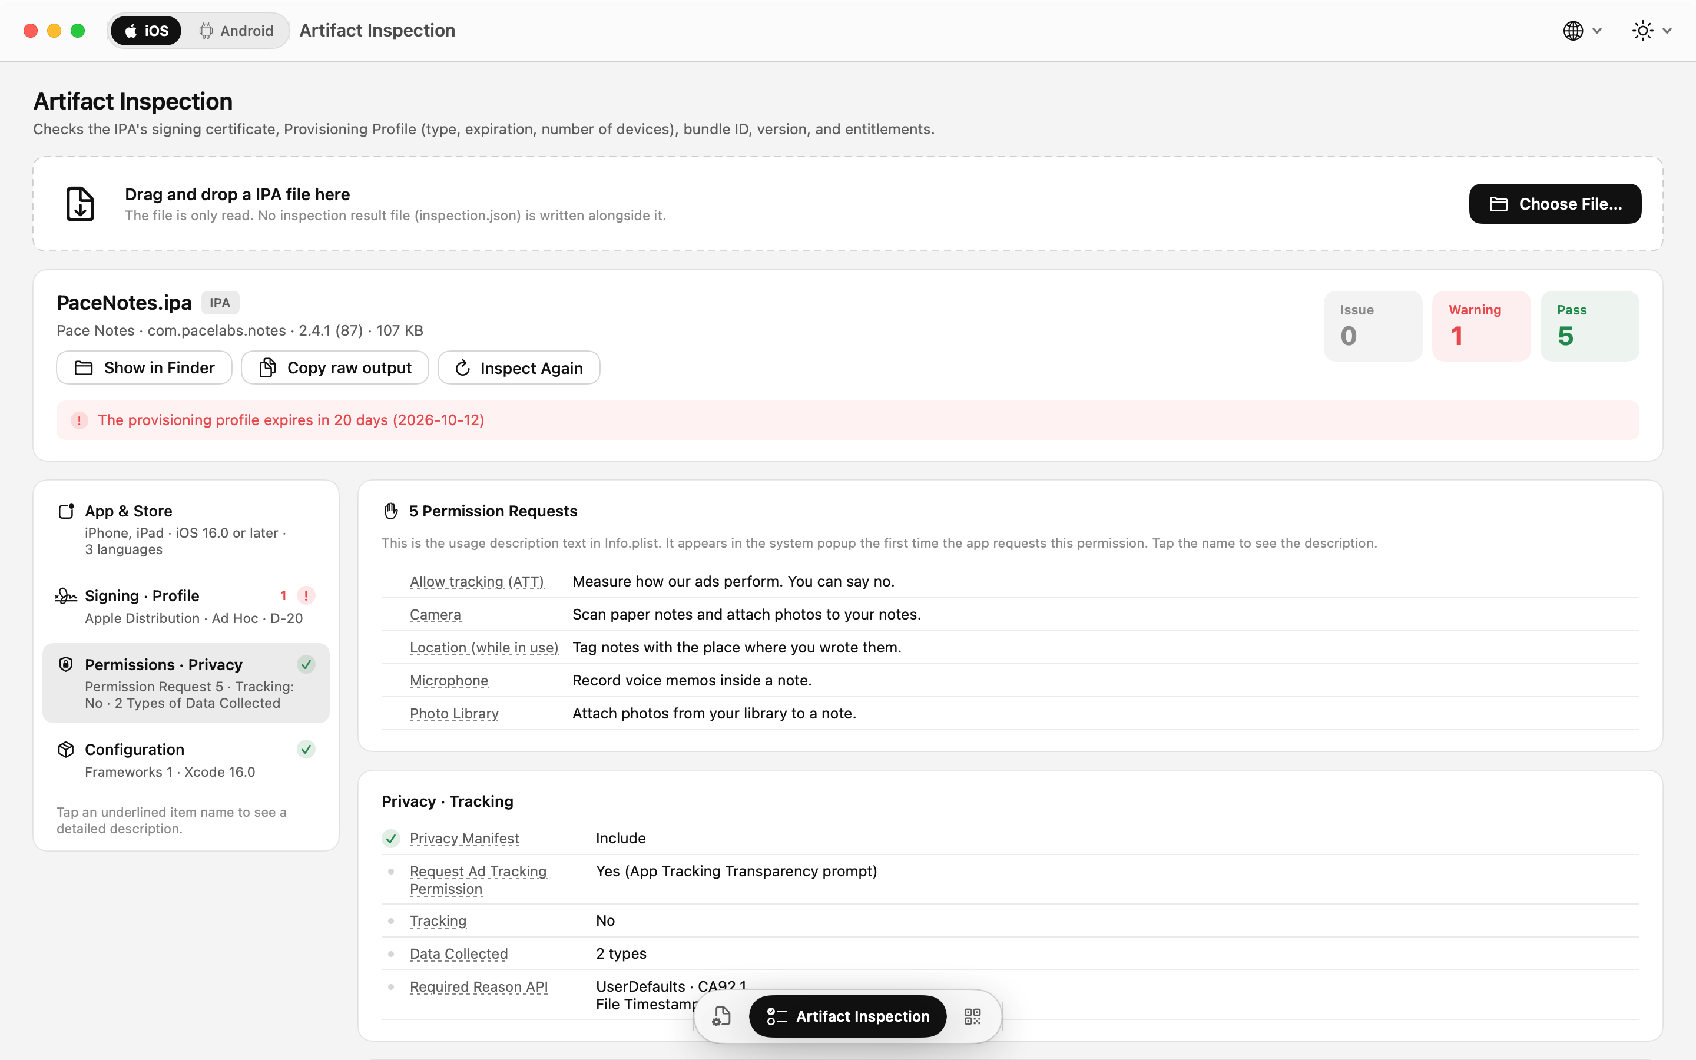Select the Pass 5 summary card

(1589, 326)
